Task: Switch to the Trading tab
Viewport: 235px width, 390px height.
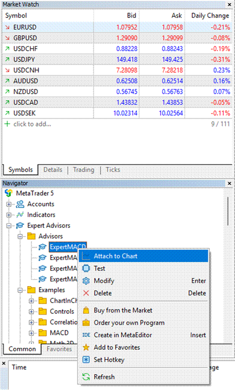Action: [x=84, y=169]
